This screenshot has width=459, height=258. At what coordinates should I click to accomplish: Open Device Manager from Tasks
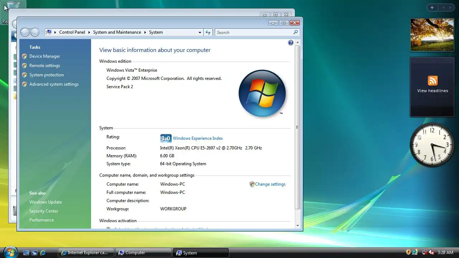pos(44,56)
